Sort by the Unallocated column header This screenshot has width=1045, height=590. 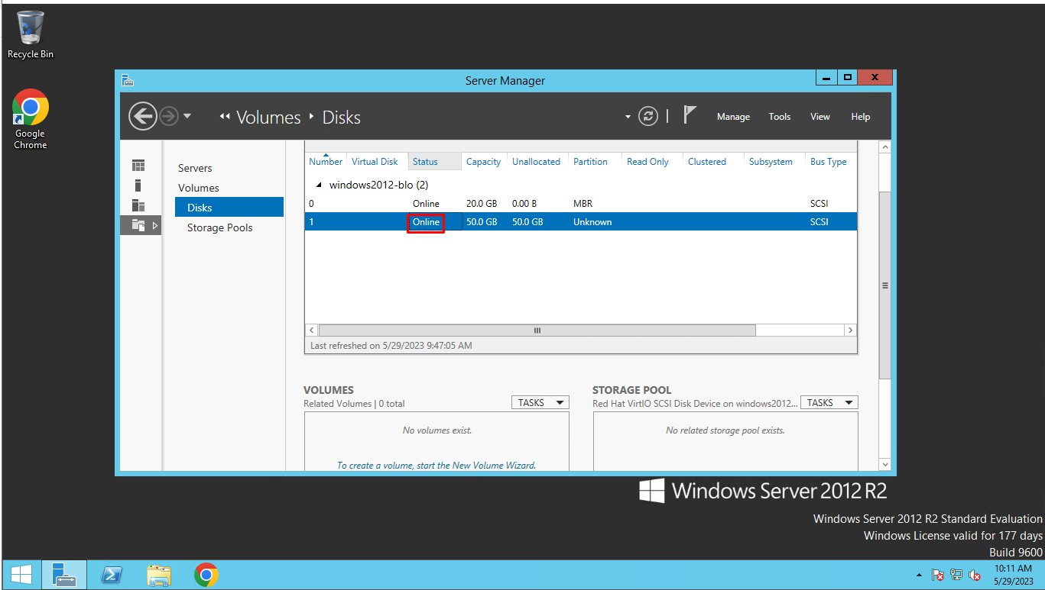[x=536, y=162]
